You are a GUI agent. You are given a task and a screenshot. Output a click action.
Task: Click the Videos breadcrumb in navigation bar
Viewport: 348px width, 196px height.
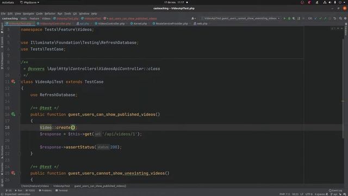coord(46,19)
